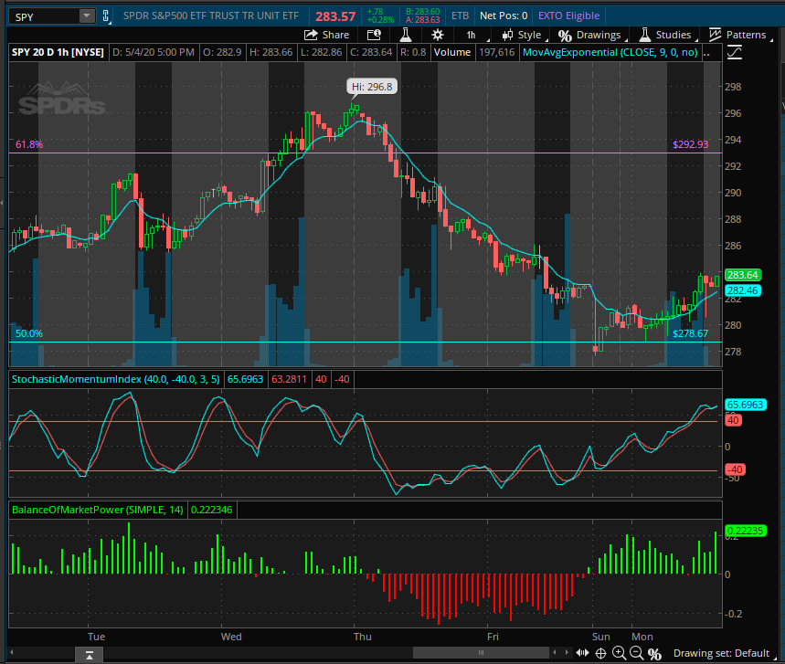Click SMI average value 63.2811
The height and width of the screenshot is (664, 785).
pyautogui.click(x=289, y=379)
